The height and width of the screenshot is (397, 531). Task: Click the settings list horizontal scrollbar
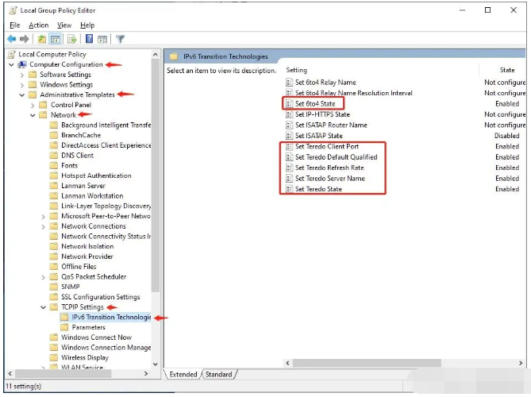click(367, 363)
